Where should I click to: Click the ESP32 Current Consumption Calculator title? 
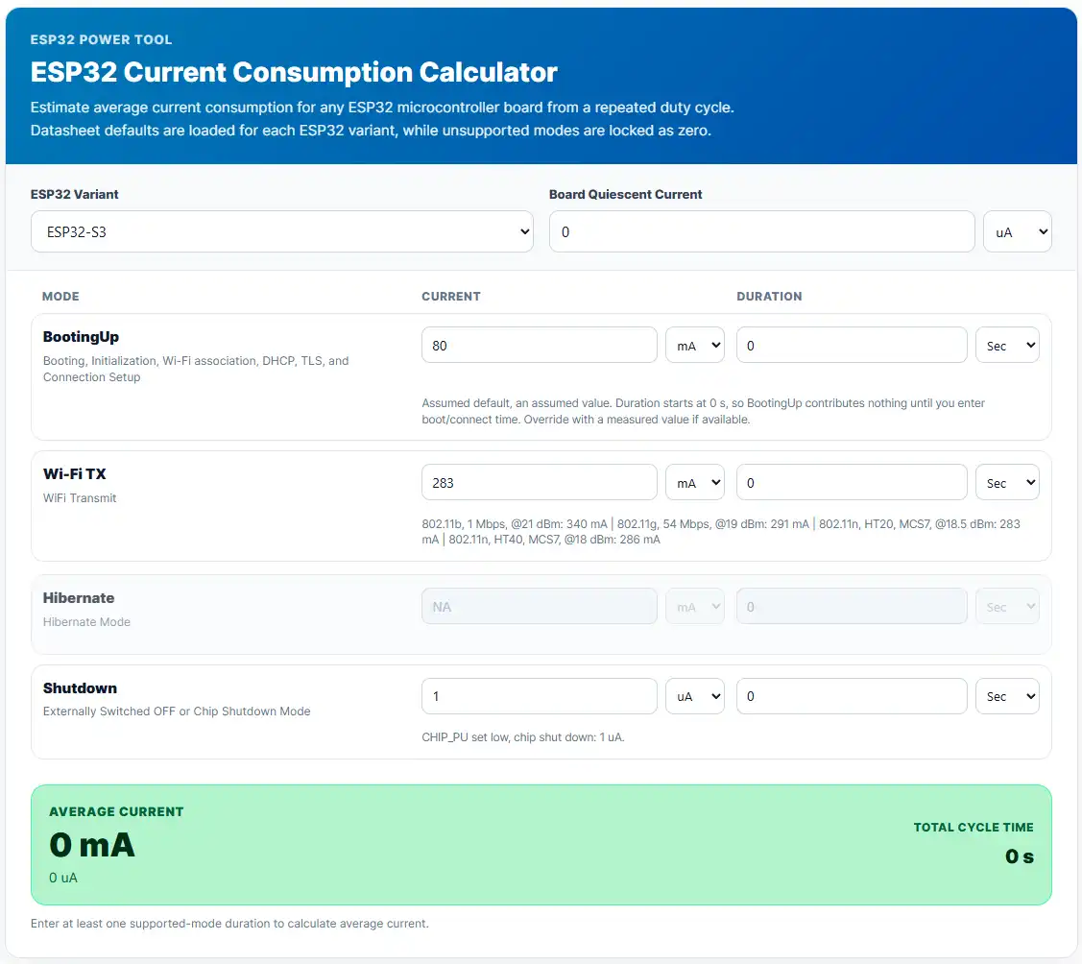tap(294, 72)
